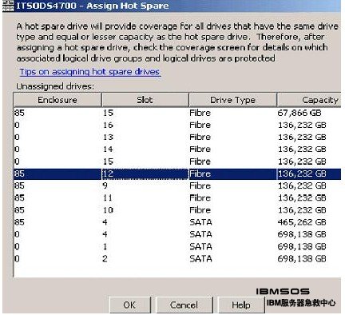Viewport: 345px width, 315px height.
Task: Select drive in slot 13 row
Action: pos(177,138)
